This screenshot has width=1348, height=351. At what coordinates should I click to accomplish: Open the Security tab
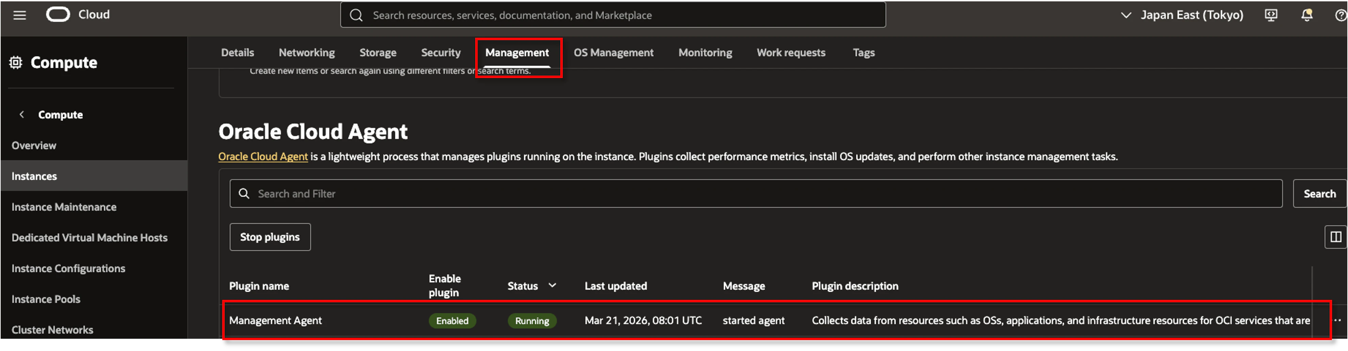440,52
